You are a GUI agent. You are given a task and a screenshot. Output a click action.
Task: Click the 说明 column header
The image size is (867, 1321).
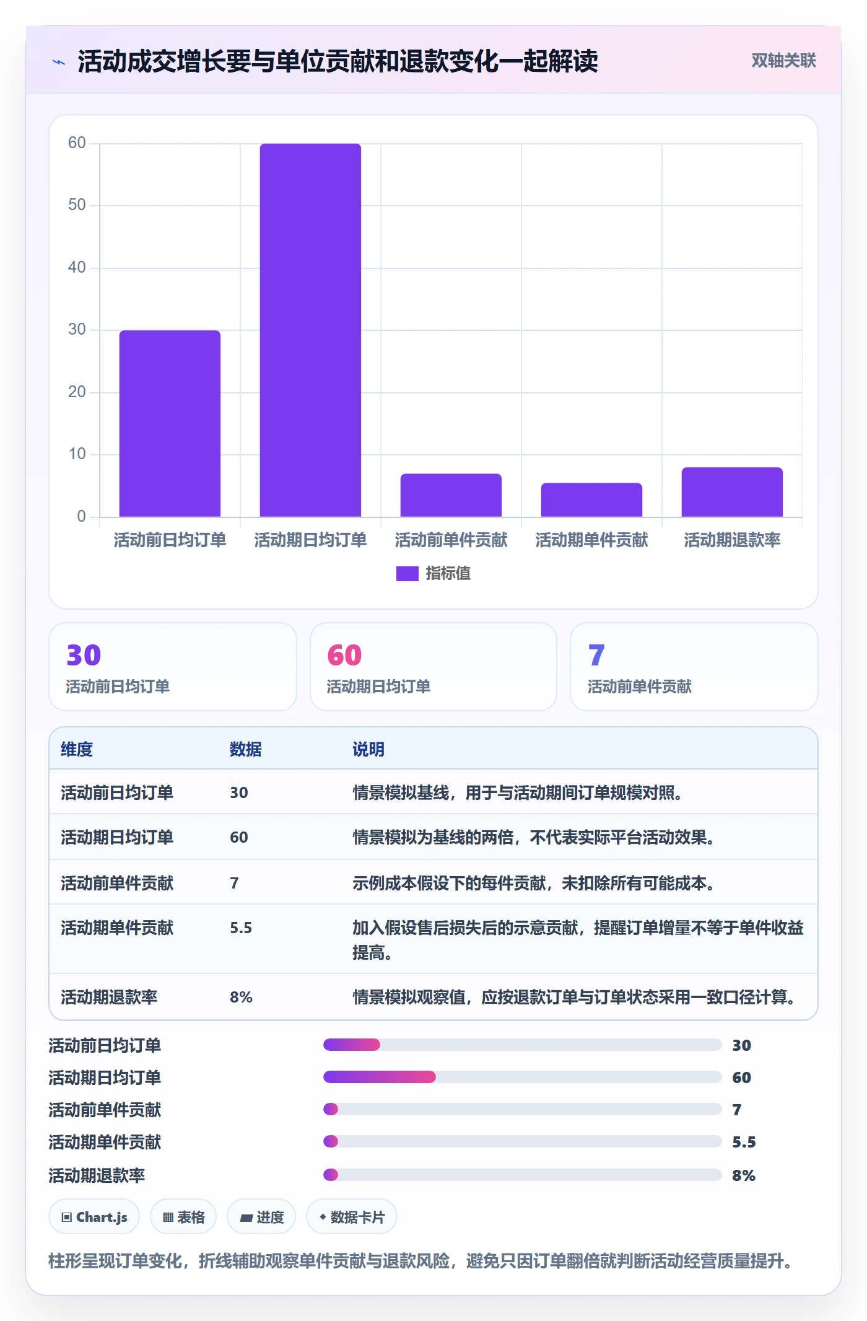pos(368,749)
